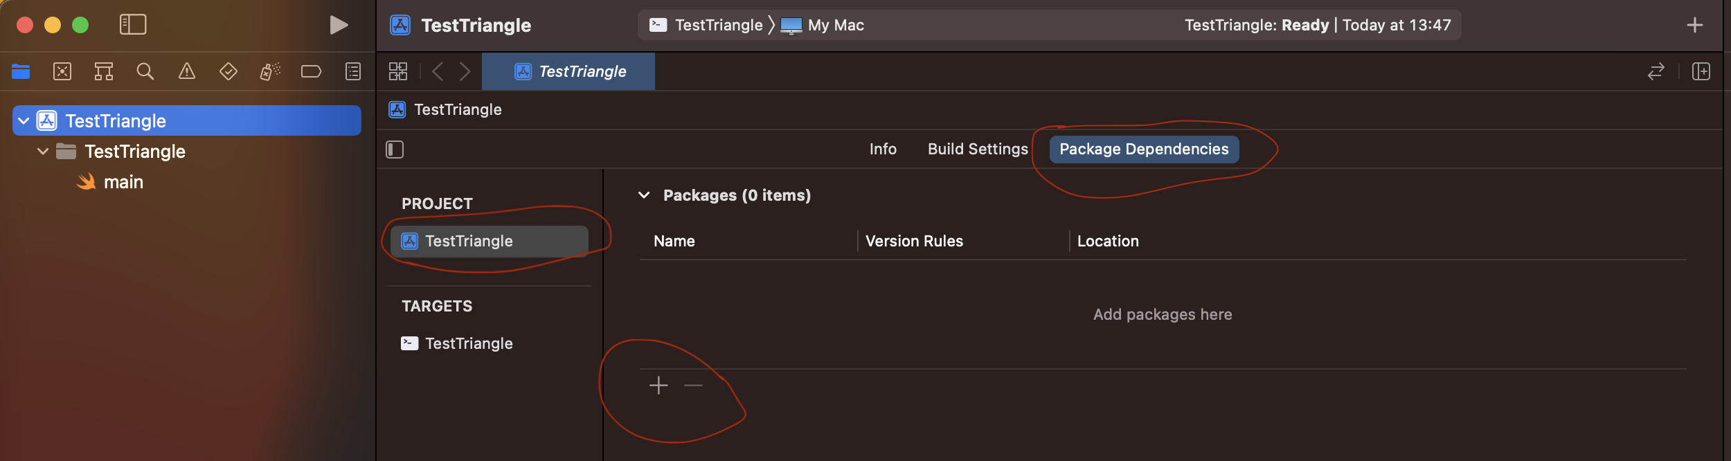Viewport: 1731px width, 461px height.
Task: Open Library with toolbar plus button
Action: click(x=1694, y=25)
